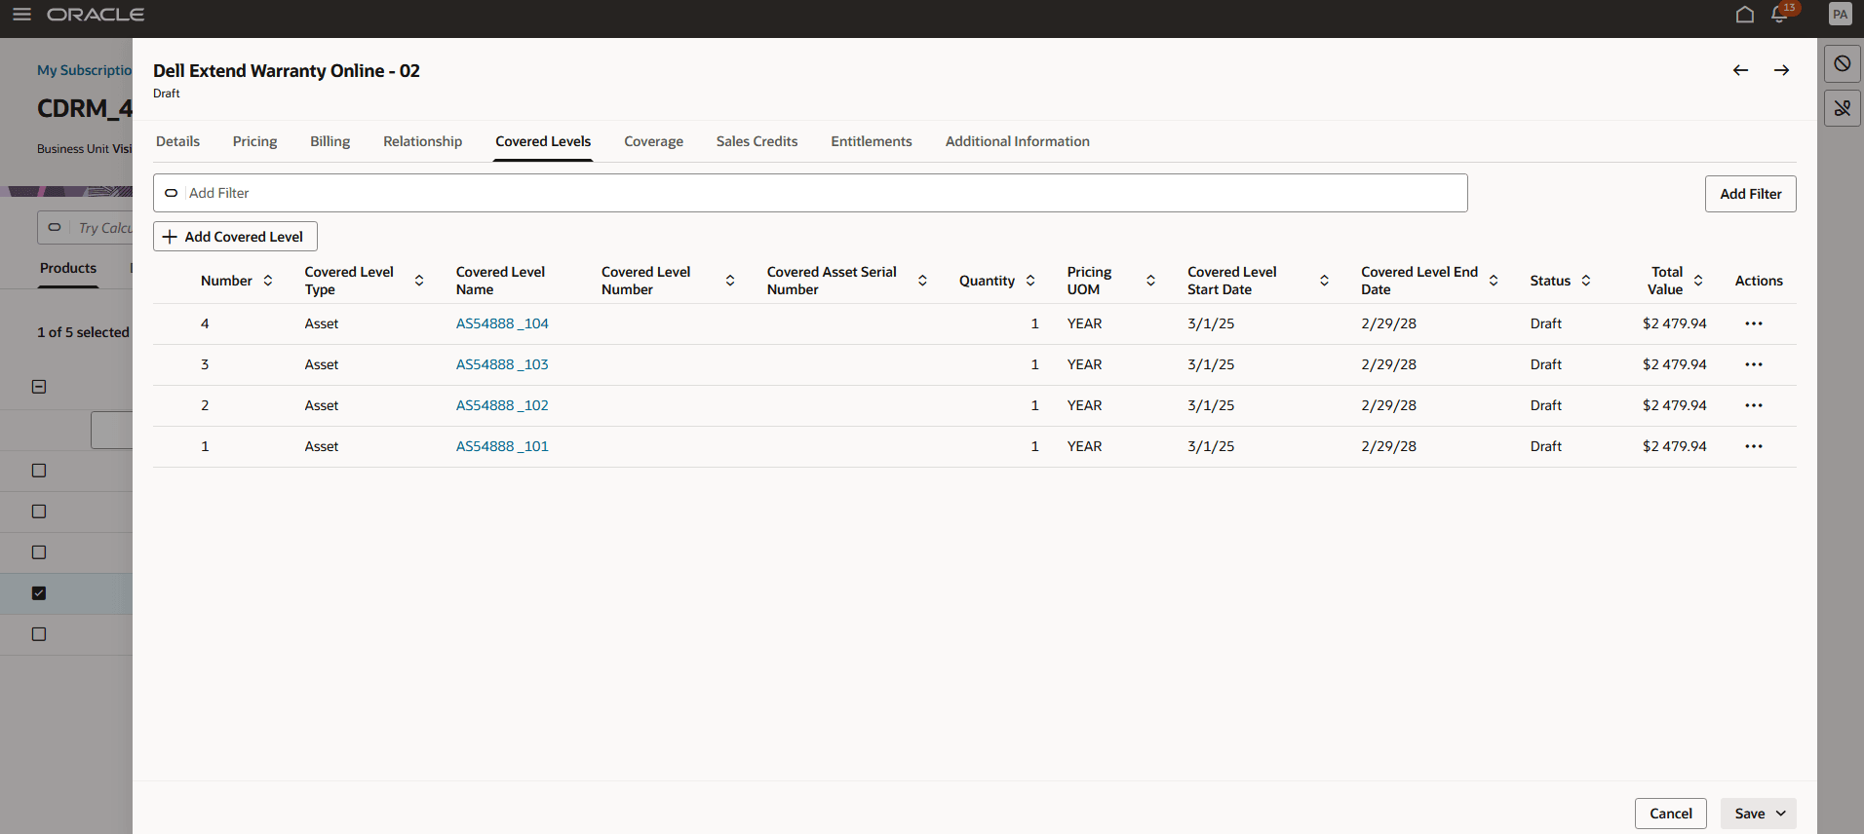Open the Additional Information tab

(1017, 141)
